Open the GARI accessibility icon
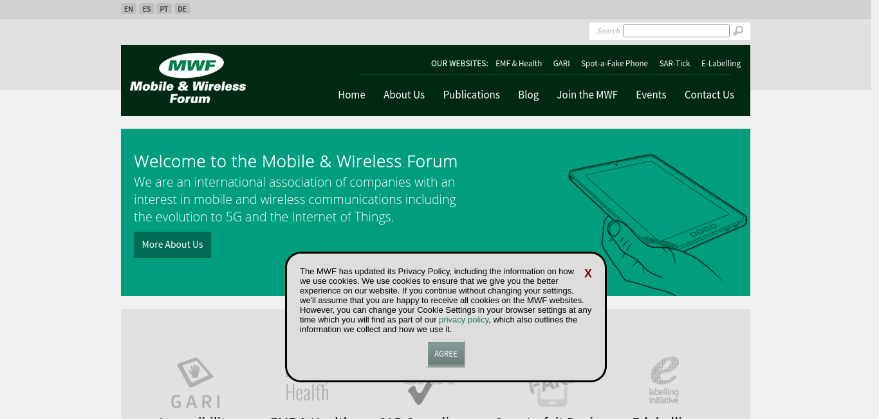Viewport: 879px width, 419px height. 196,383
